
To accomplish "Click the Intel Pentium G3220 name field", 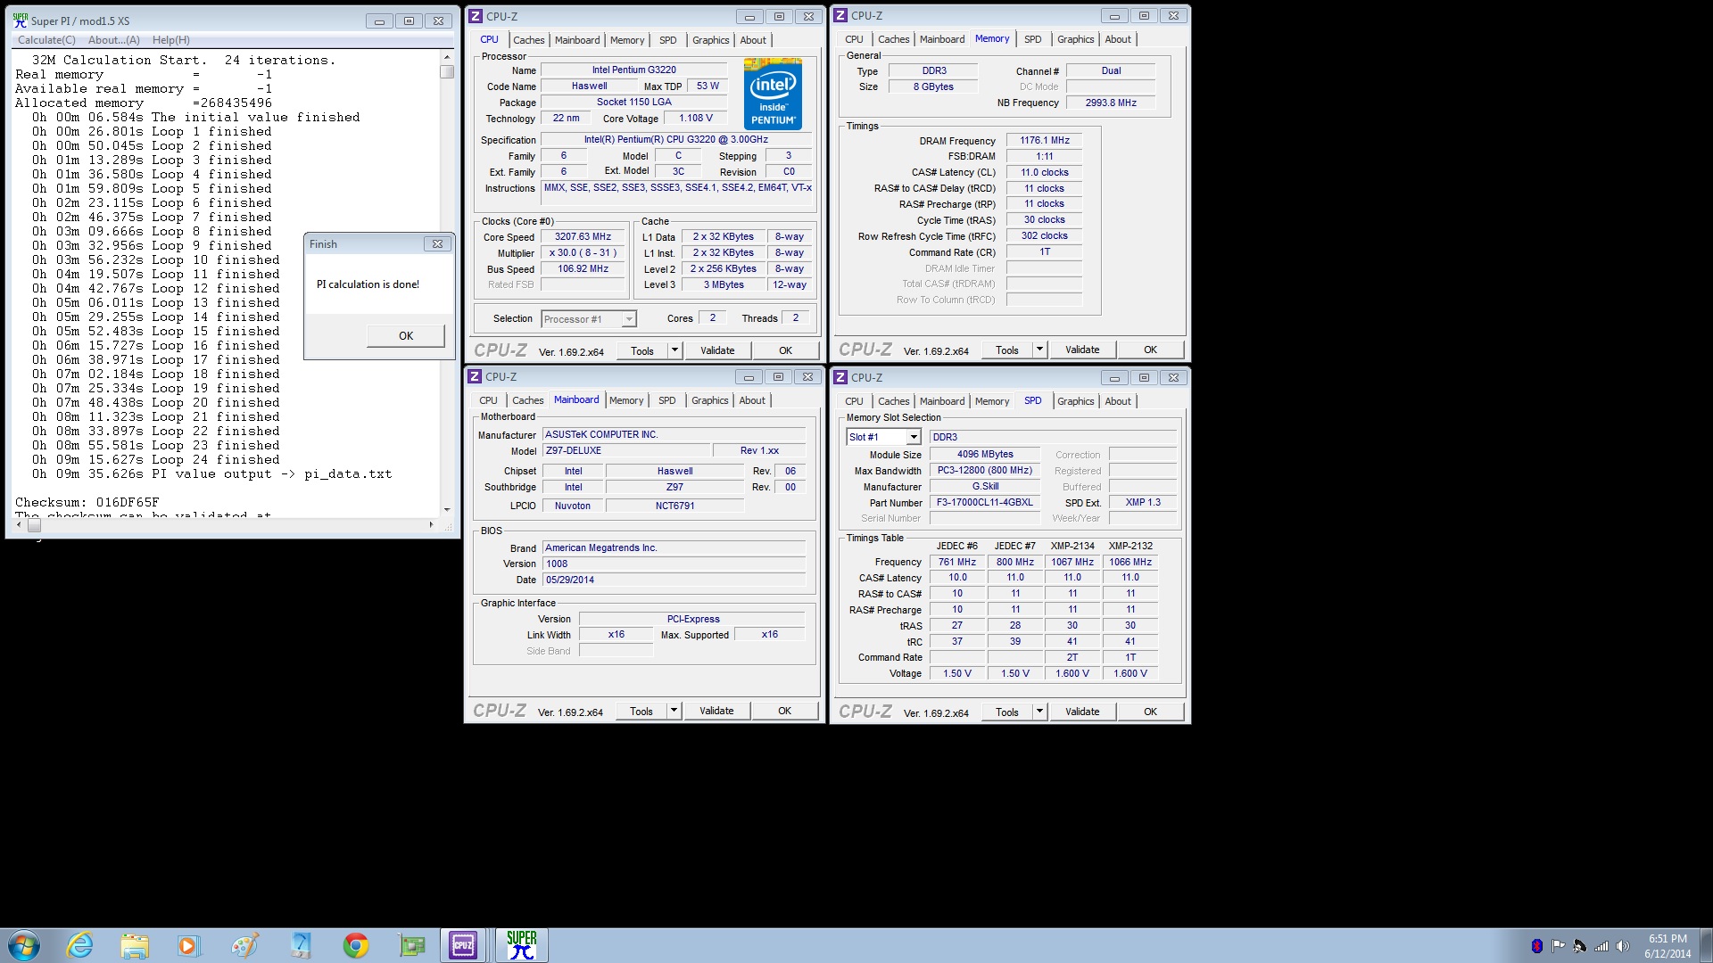I will (x=634, y=70).
